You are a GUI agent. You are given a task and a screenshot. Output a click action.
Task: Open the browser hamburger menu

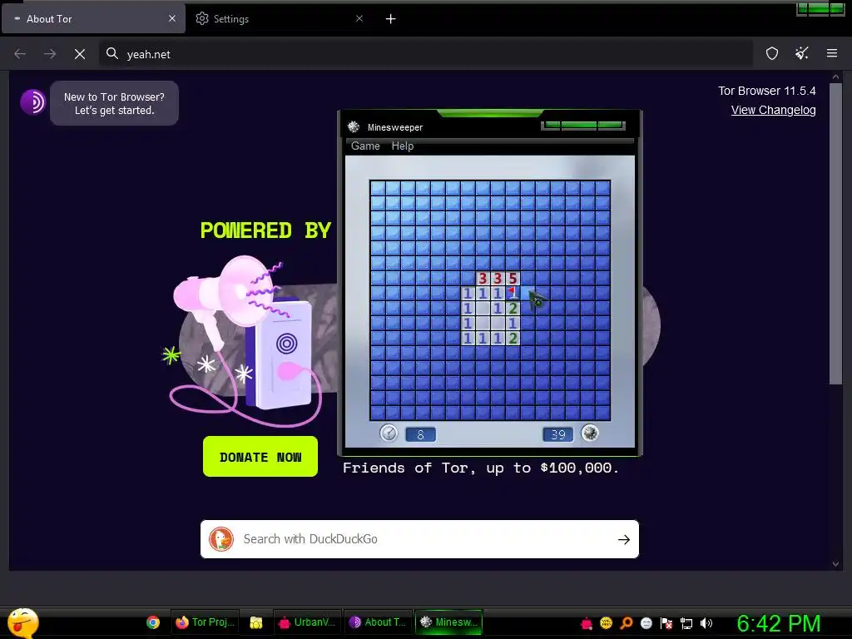point(832,53)
